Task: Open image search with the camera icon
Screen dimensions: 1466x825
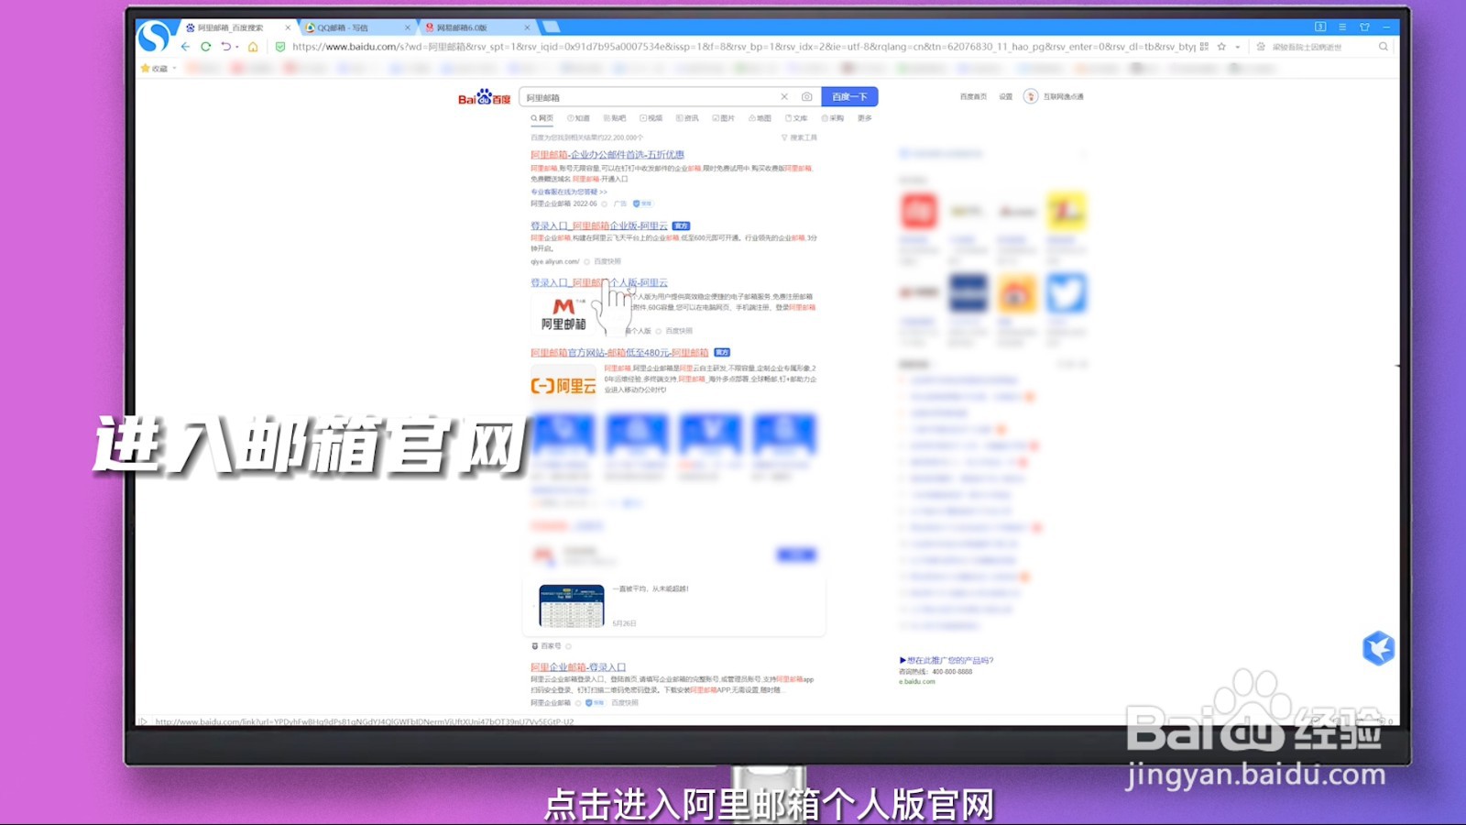Action: point(807,97)
